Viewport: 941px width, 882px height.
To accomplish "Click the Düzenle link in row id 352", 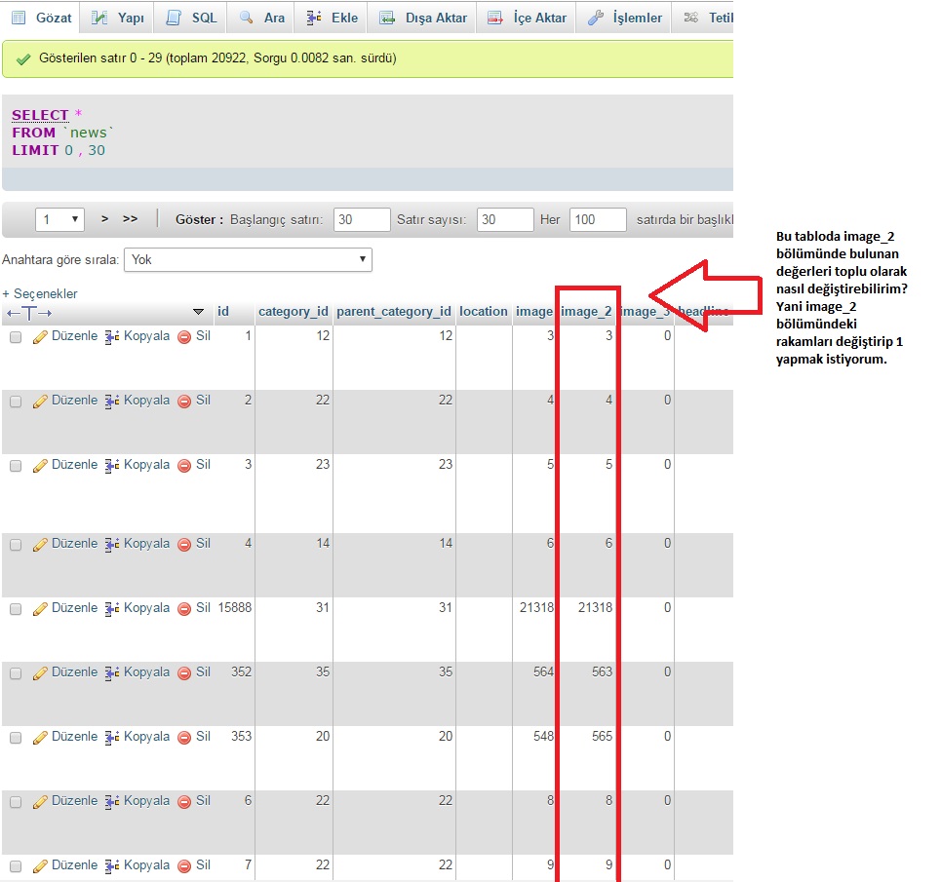I will pos(74,672).
